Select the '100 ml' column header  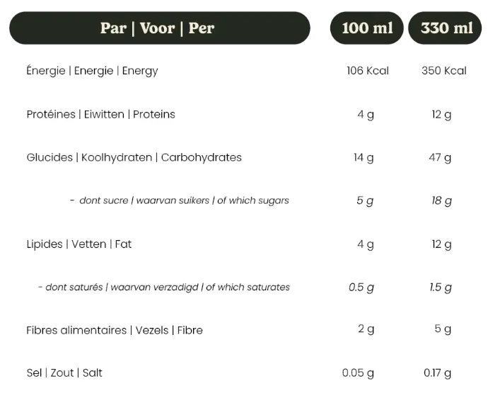pos(367,28)
